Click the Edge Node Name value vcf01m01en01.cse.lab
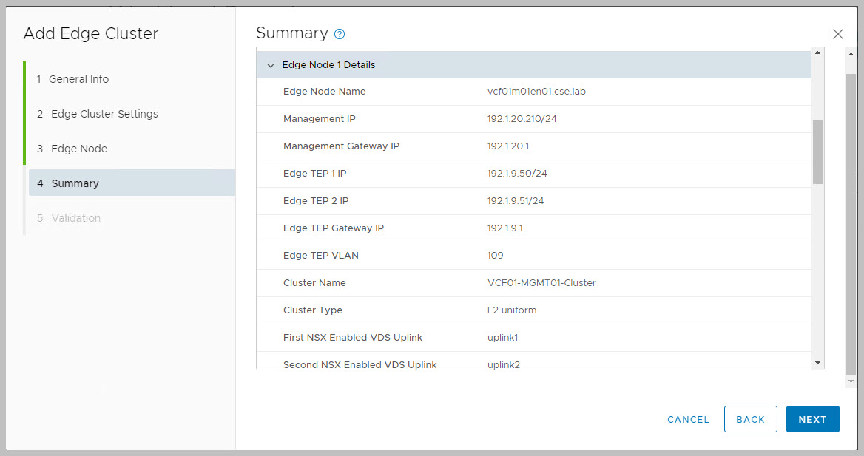Image resolution: width=864 pixels, height=456 pixels. 531,92
